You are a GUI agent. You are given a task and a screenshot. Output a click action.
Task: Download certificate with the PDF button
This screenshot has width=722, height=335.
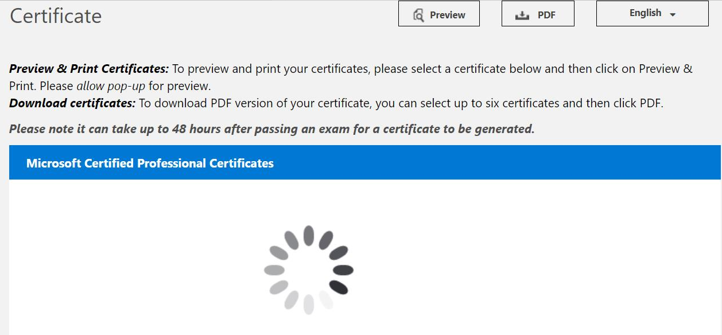point(538,14)
